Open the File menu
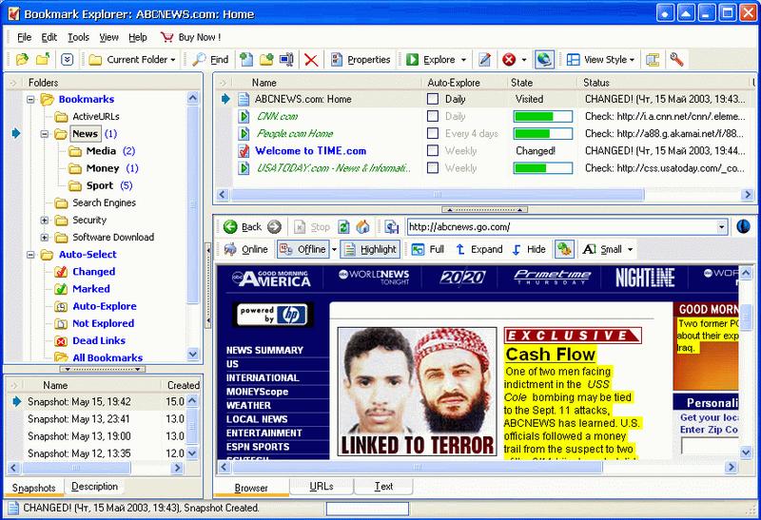Viewport: 761px width, 520px height. pos(25,37)
